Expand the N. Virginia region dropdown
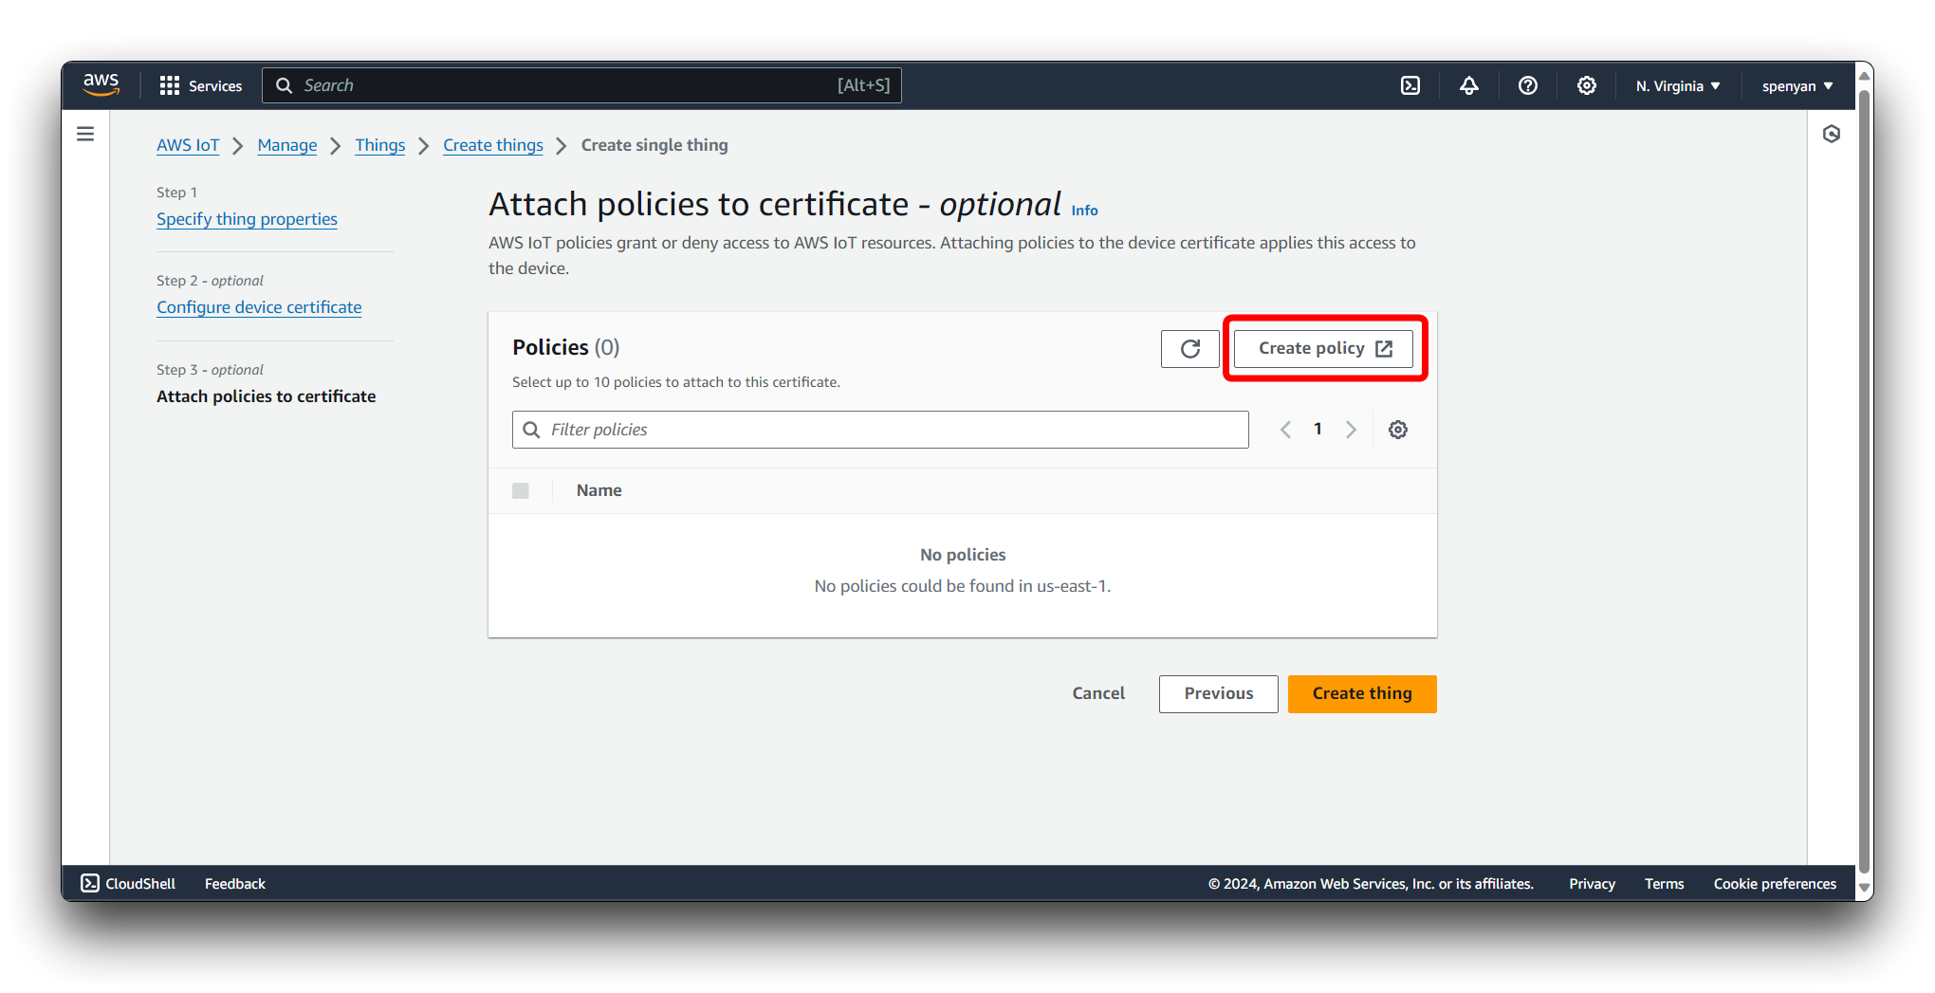Screen dimensions: 1935x993 1677,85
